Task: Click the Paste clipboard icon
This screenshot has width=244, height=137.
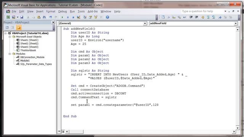Action: 39,17
